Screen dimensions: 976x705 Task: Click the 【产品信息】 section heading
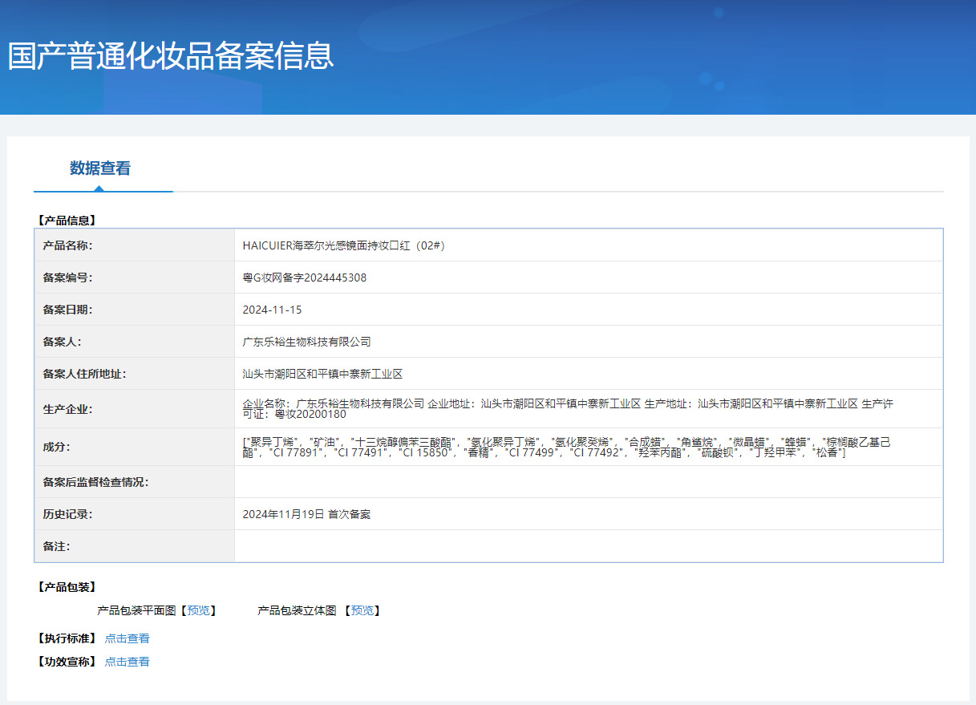click(x=66, y=221)
